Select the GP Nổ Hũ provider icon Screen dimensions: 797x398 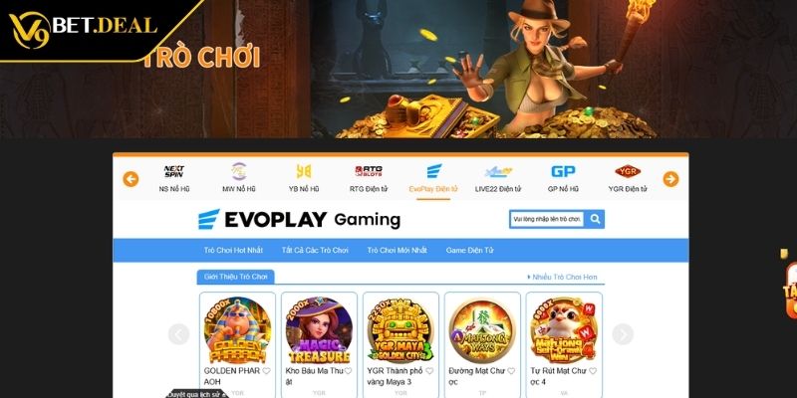563,171
